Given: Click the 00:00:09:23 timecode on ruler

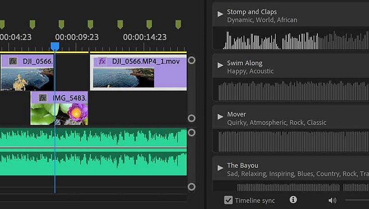Looking at the screenshot, I should pos(77,37).
